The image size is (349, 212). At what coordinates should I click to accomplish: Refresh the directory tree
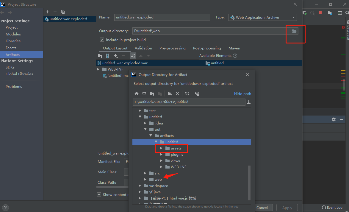pos(187,93)
